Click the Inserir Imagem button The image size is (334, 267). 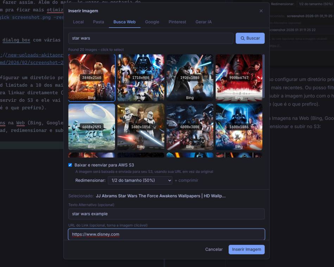(x=246, y=249)
